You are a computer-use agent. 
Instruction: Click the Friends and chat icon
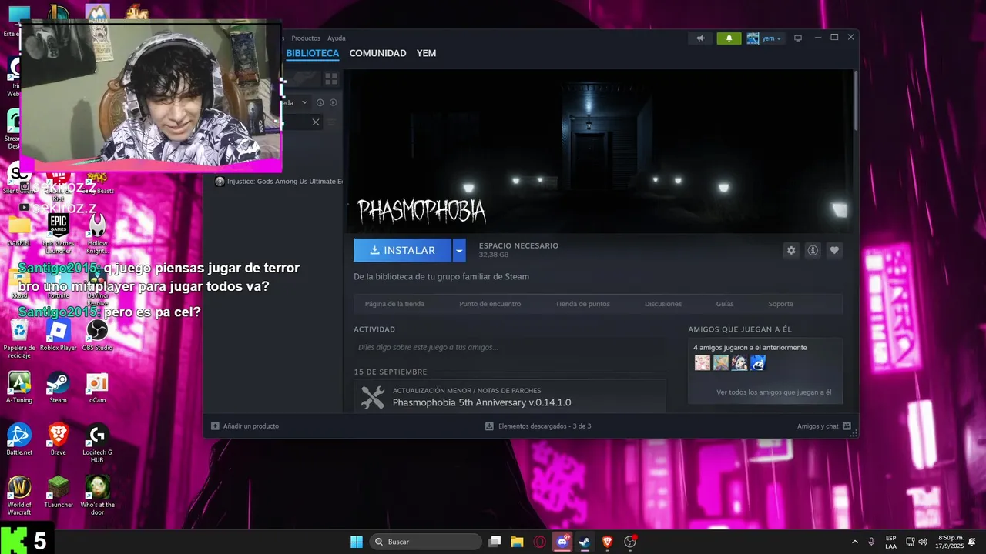tap(847, 426)
